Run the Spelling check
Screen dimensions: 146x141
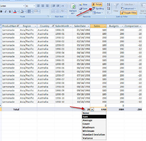(98, 9)
